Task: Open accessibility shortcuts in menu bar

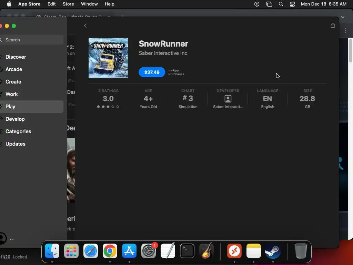Action: [256, 4]
